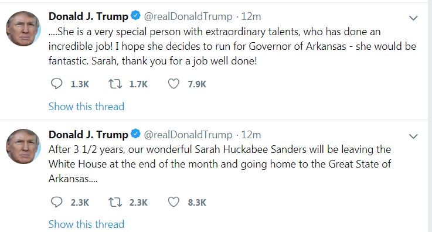Retweet the tweet with 1.7K retweets

pos(115,84)
